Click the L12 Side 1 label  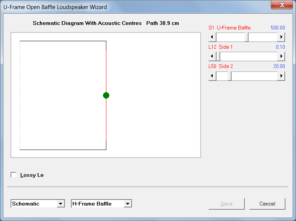(221, 47)
